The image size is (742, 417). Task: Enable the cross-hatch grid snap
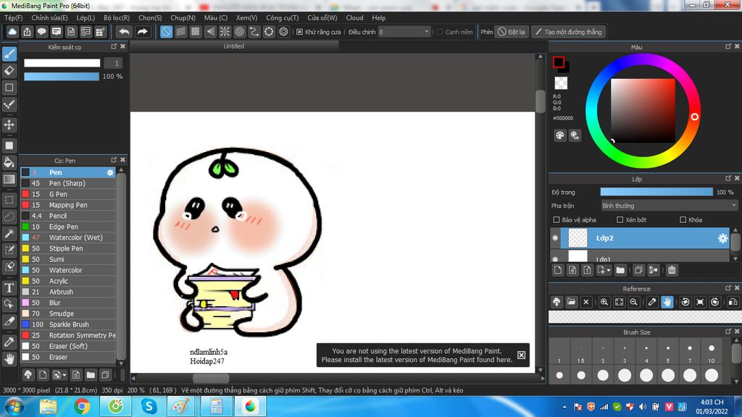tap(196, 32)
